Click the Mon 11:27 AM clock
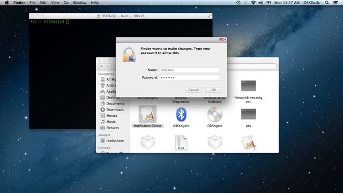343x193 pixels. click(287, 3)
